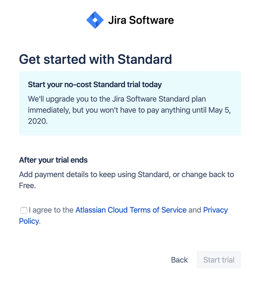The height and width of the screenshot is (282, 255).
Task: Click the light blue trial info panel
Action: pyautogui.click(x=130, y=103)
